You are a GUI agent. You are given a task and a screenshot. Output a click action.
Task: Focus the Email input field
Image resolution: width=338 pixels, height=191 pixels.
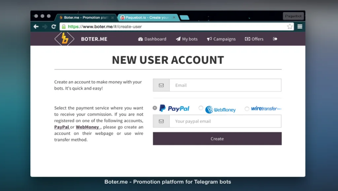(225, 85)
